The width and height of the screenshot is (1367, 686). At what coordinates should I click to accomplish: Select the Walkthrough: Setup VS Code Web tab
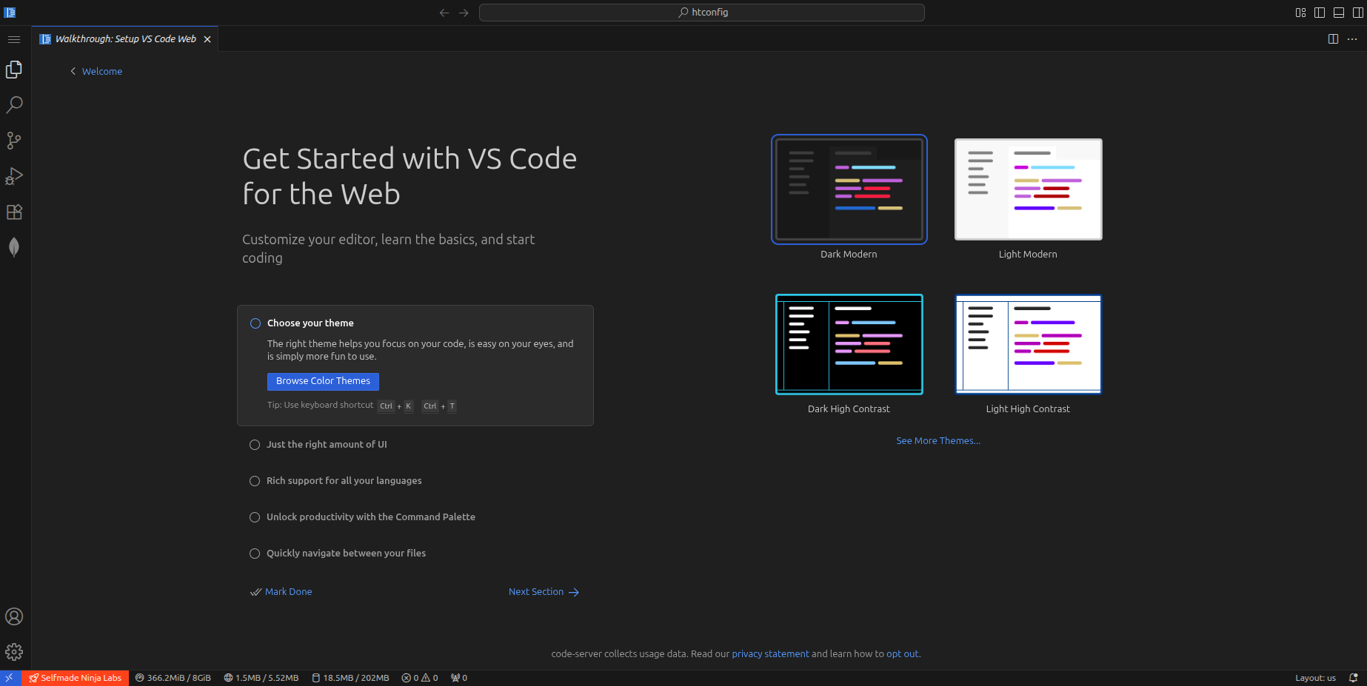pyautogui.click(x=125, y=39)
